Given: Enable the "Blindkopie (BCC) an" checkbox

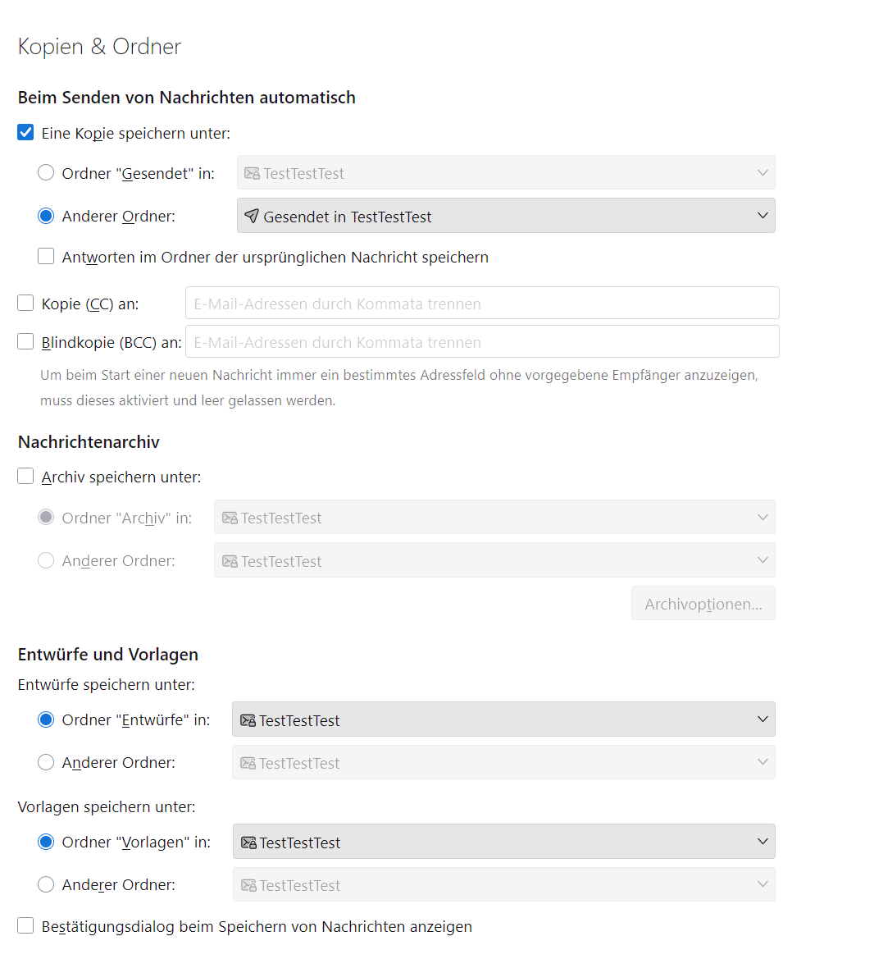Looking at the screenshot, I should click(x=26, y=342).
